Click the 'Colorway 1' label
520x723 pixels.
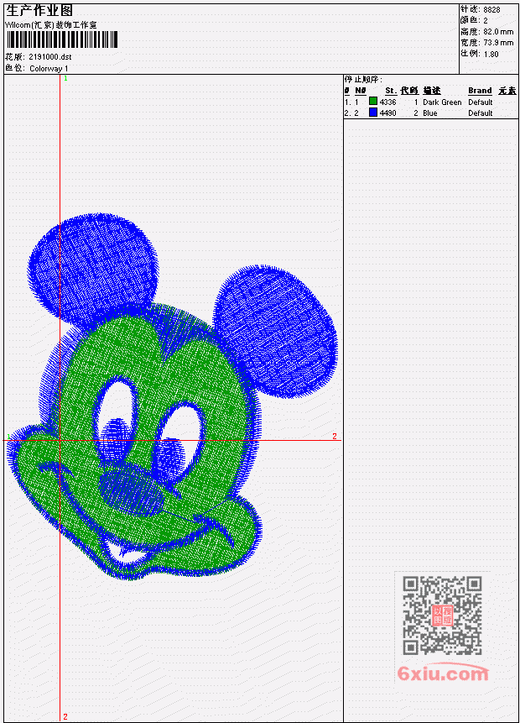49,68
